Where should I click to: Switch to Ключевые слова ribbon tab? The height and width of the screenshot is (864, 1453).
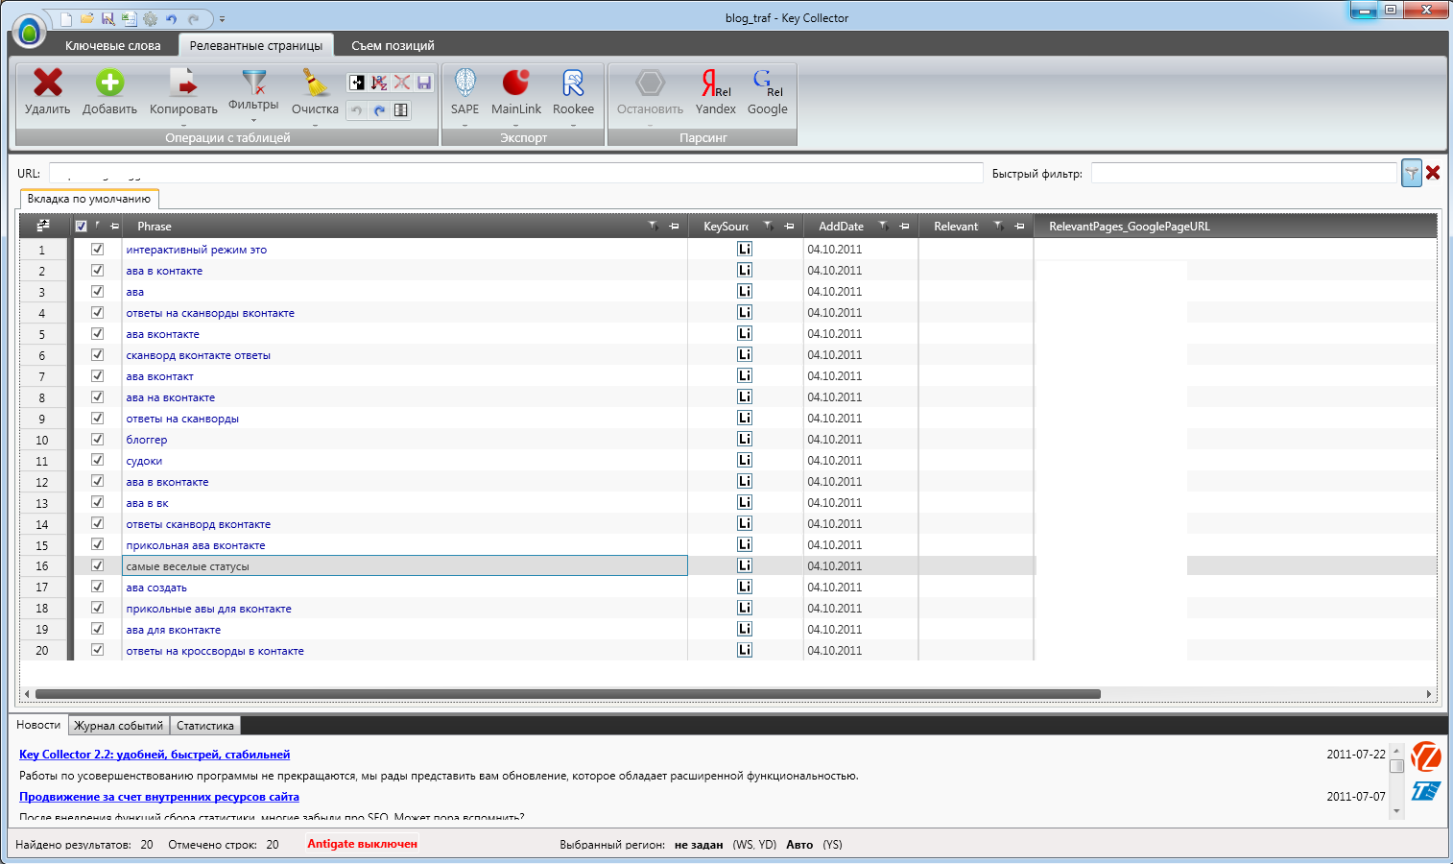coord(112,45)
